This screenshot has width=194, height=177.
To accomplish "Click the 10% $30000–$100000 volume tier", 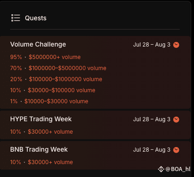I will coord(53,90).
